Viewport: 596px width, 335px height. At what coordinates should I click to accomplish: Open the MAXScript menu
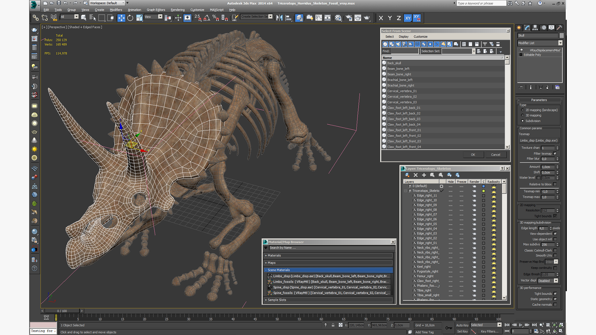point(217,10)
